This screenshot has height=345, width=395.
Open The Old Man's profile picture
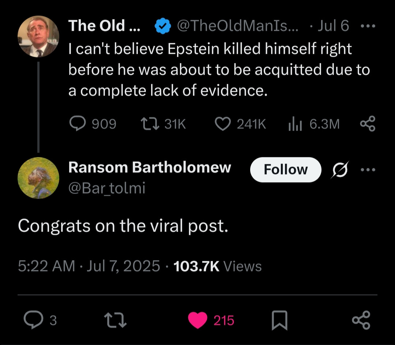[38, 37]
